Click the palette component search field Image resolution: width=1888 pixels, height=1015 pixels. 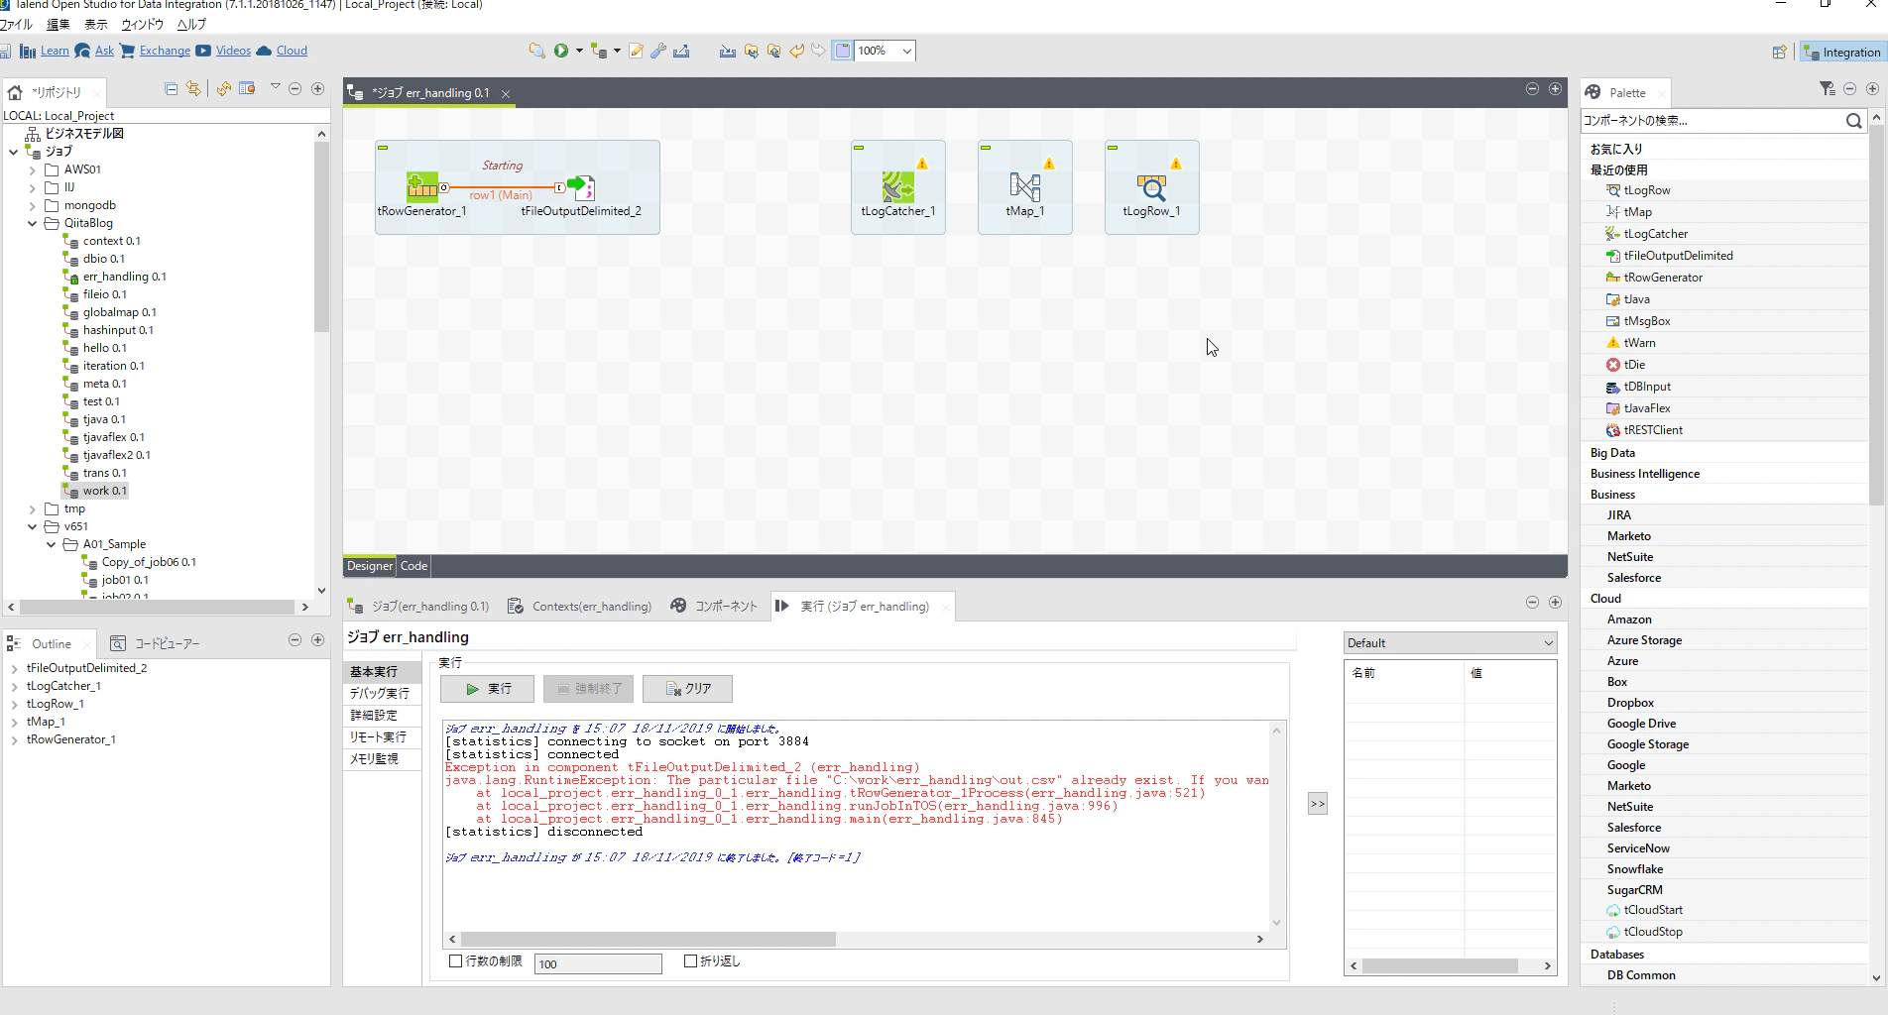point(1711,121)
